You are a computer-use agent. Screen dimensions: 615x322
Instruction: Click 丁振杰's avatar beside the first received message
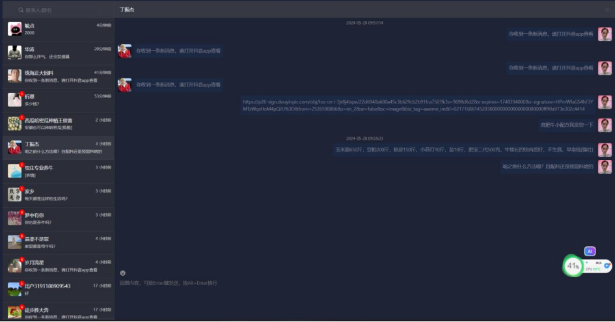tap(124, 51)
